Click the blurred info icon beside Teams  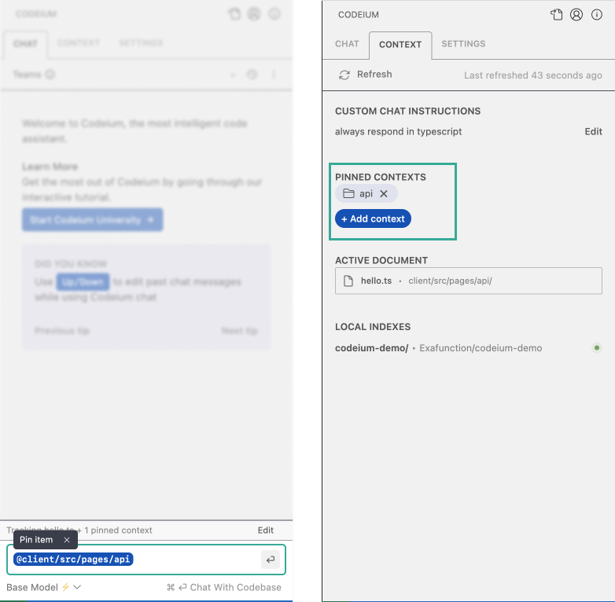click(x=50, y=74)
